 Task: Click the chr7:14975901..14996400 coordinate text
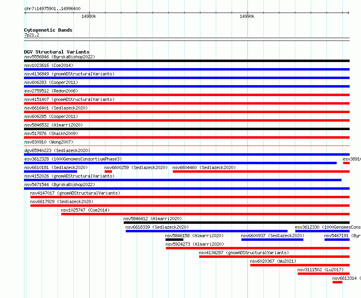52,9
